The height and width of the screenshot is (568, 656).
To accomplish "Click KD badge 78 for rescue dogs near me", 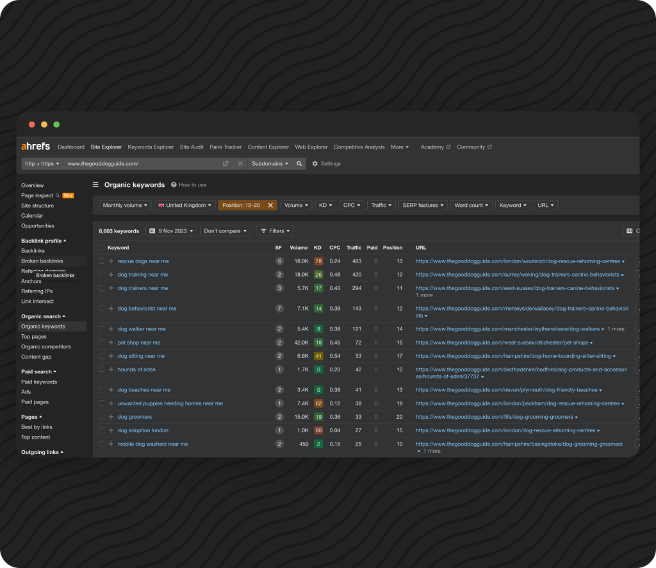I will pos(318,261).
